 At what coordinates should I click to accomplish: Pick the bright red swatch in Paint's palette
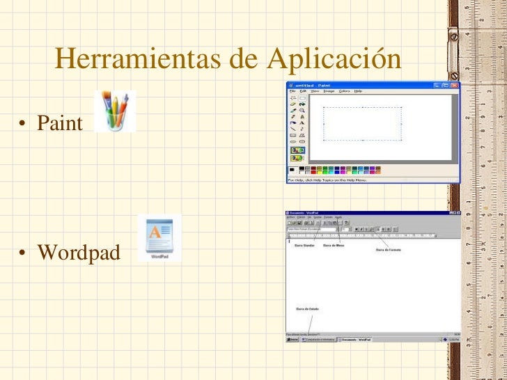tap(313, 172)
